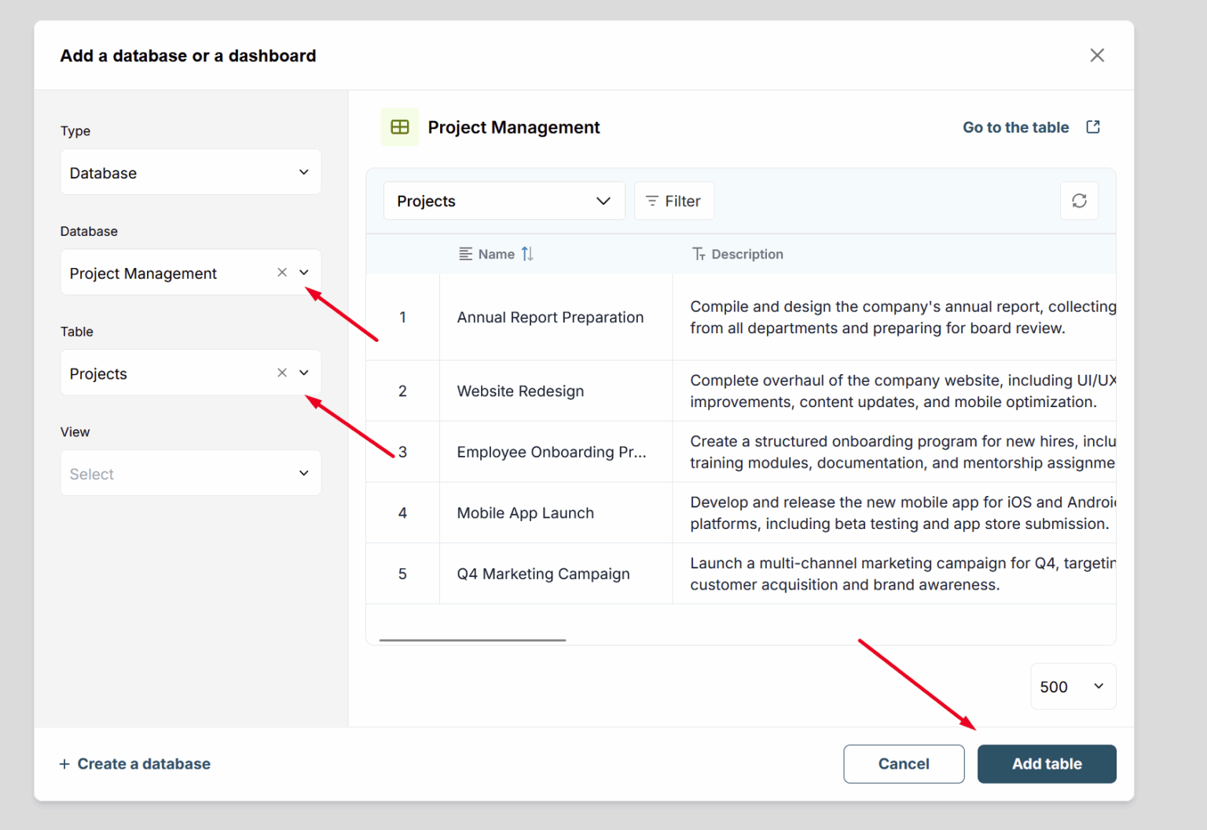
Task: Refresh the Projects table data
Action: [x=1079, y=200]
